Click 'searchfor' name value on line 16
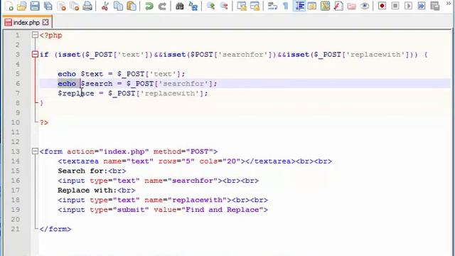 pyautogui.click(x=193, y=181)
